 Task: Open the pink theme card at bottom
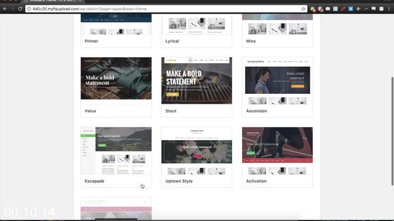point(116,209)
